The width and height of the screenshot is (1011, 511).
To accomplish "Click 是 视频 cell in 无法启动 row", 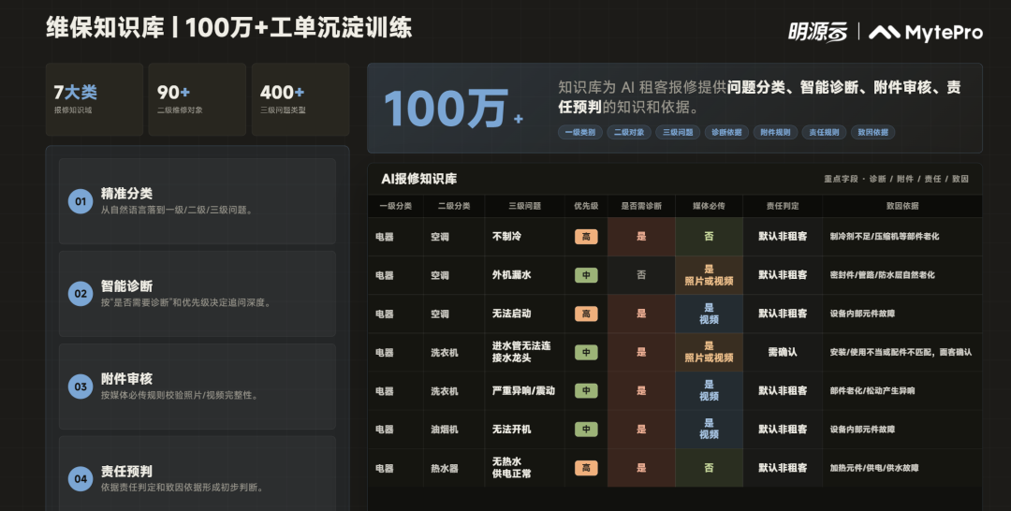I will pyautogui.click(x=710, y=314).
